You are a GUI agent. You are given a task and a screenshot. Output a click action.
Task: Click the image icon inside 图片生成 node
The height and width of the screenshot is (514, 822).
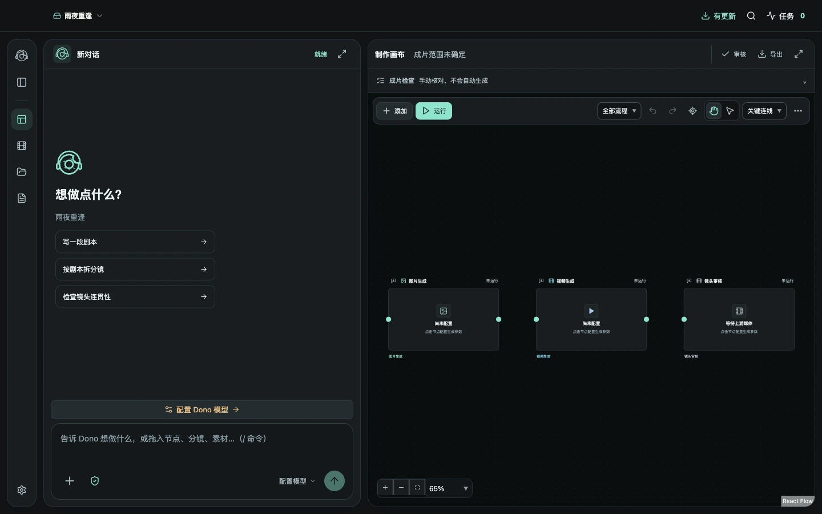coord(444,311)
